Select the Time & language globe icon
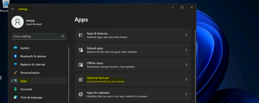 [x=15, y=97]
